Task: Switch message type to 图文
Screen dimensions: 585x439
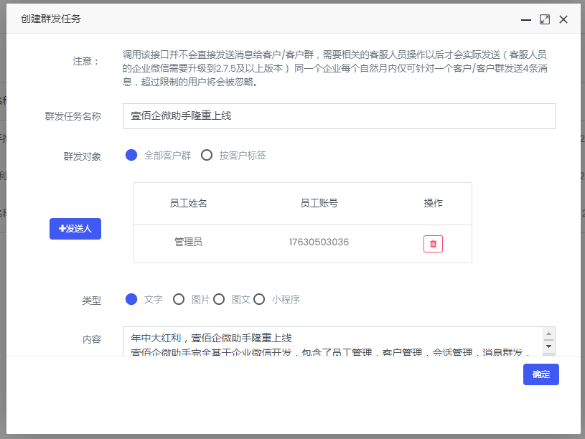Action: [x=219, y=299]
